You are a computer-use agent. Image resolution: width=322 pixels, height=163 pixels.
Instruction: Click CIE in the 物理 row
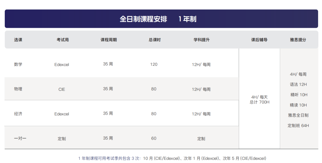(x=62, y=89)
